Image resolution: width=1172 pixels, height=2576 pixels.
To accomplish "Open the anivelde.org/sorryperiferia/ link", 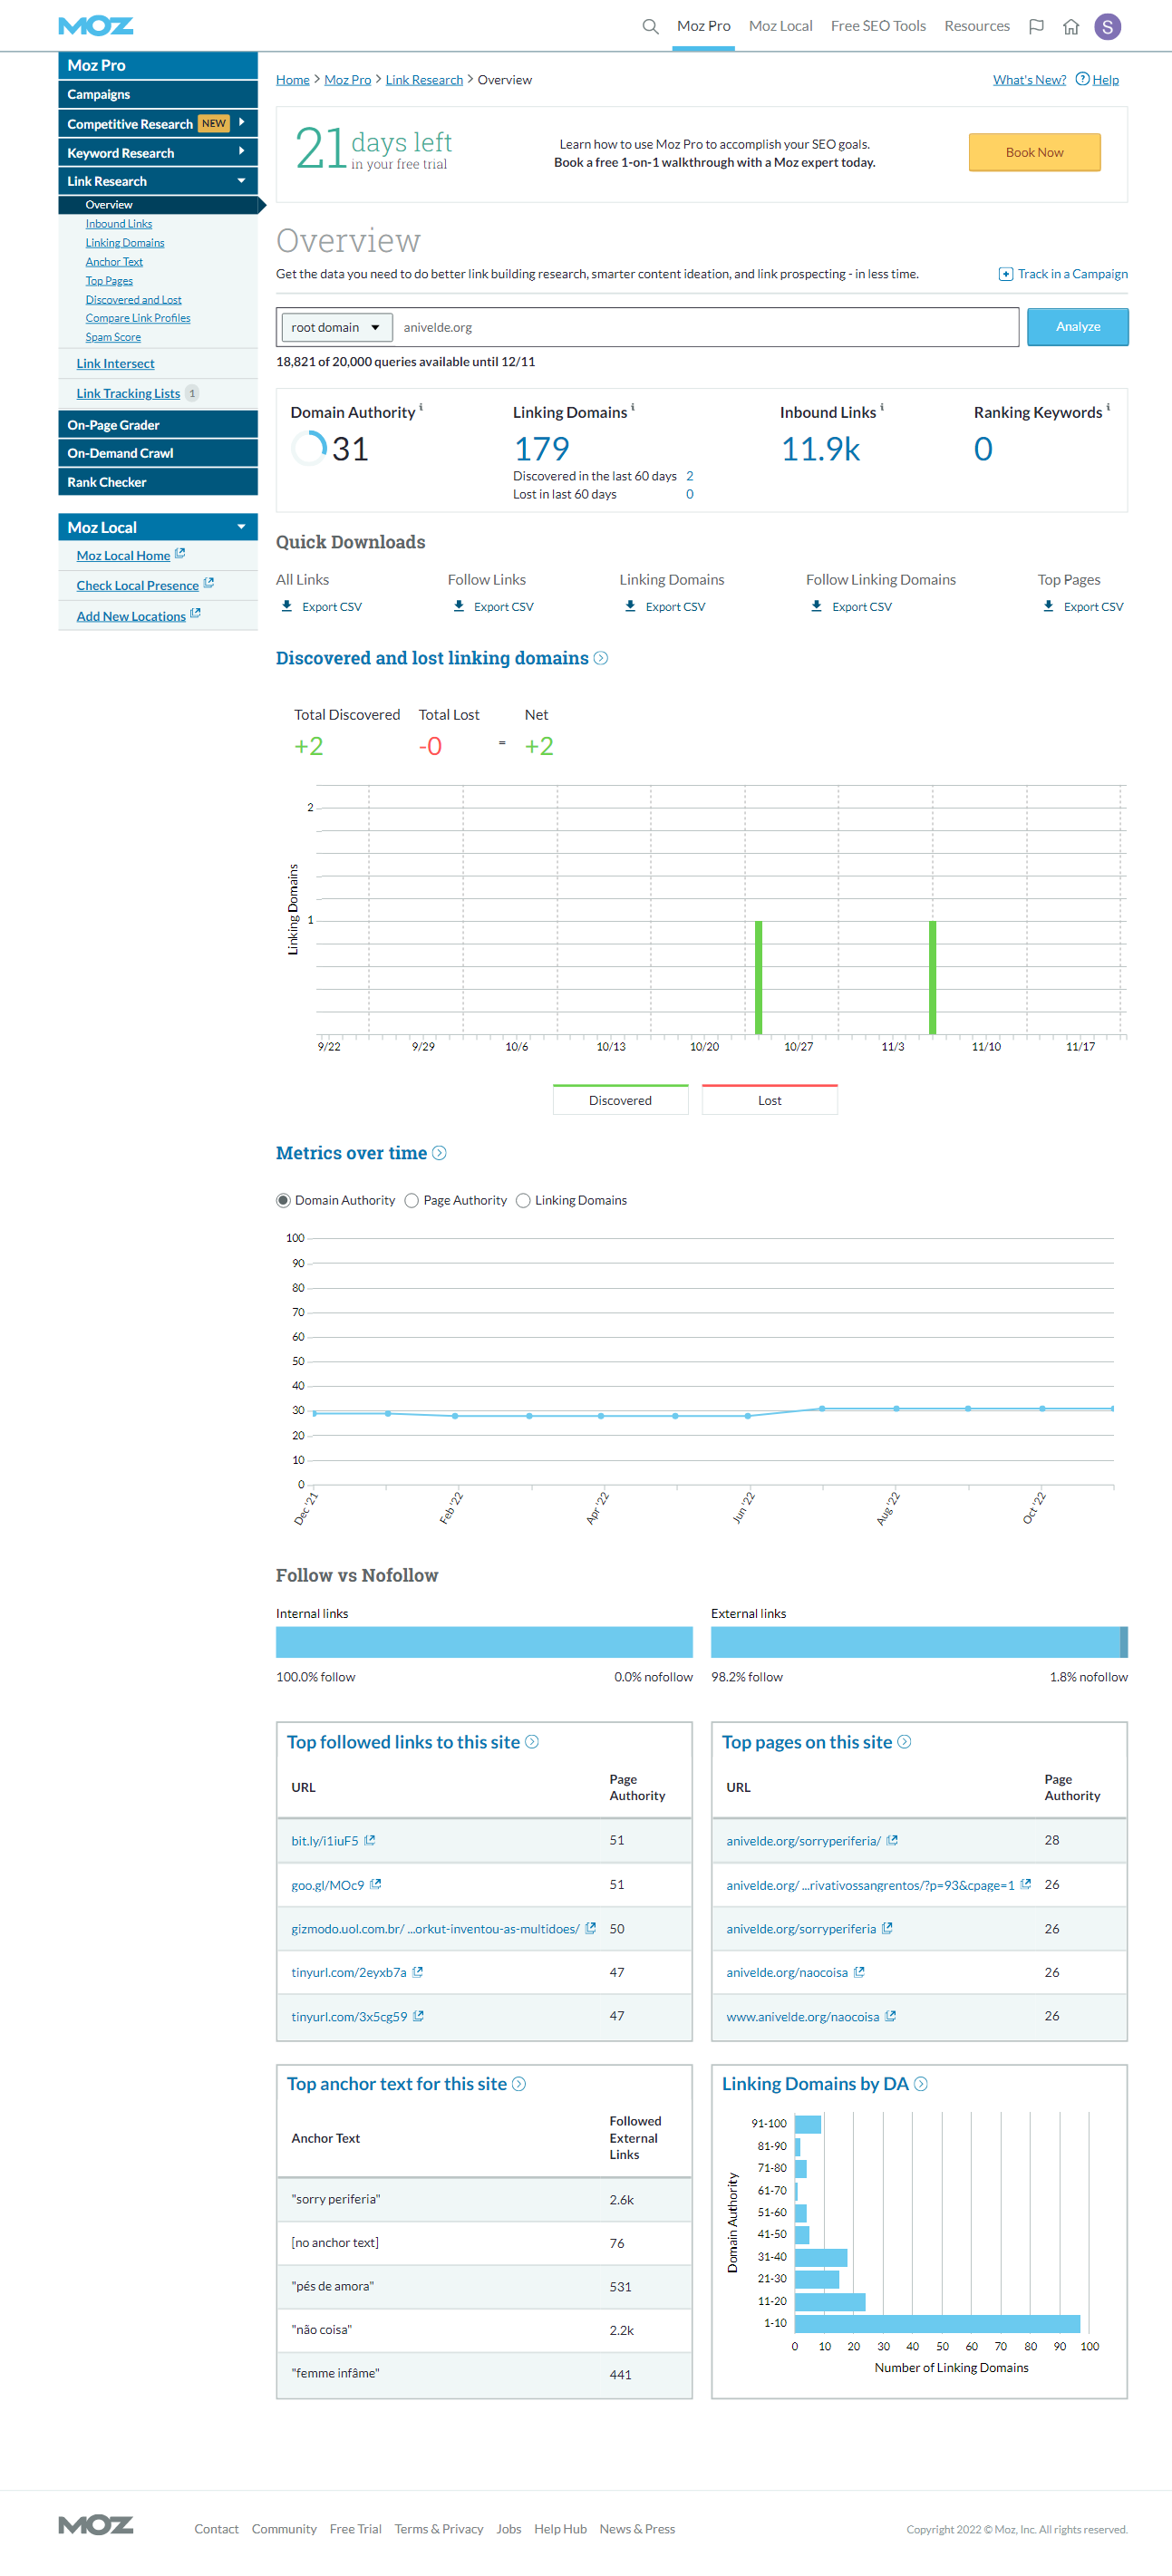I will 803,1840.
